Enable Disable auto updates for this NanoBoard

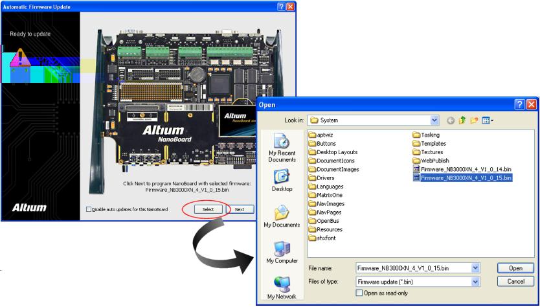(x=89, y=209)
